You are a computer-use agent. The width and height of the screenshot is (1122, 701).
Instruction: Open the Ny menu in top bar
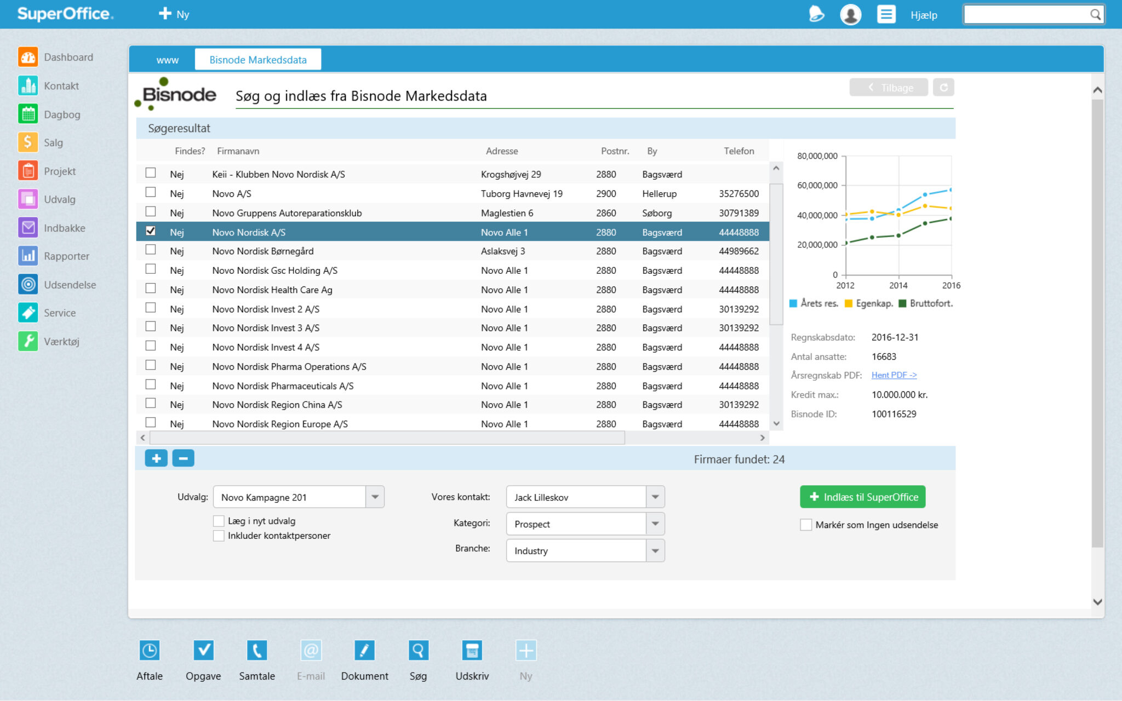click(x=174, y=14)
